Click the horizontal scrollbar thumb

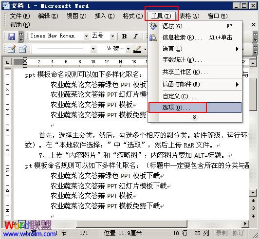coord(131,223)
